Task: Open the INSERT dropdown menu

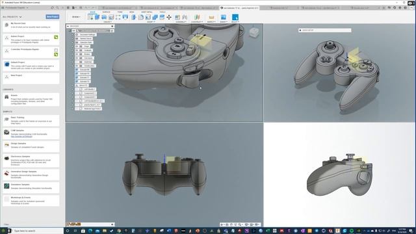Action: [x=224, y=21]
